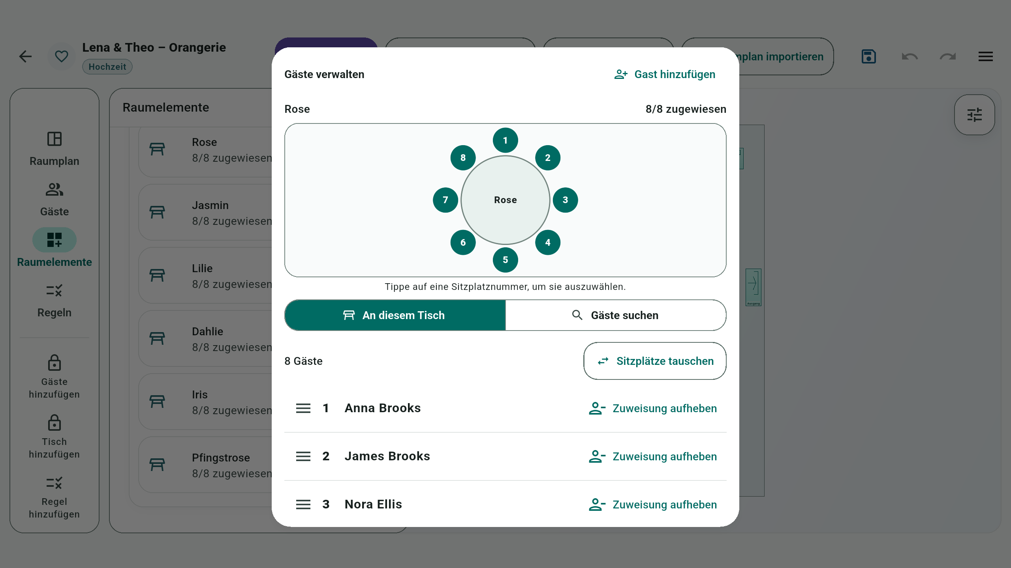
Task: Click locked Tisch hinzufügen sidebar item
Action: click(54, 437)
